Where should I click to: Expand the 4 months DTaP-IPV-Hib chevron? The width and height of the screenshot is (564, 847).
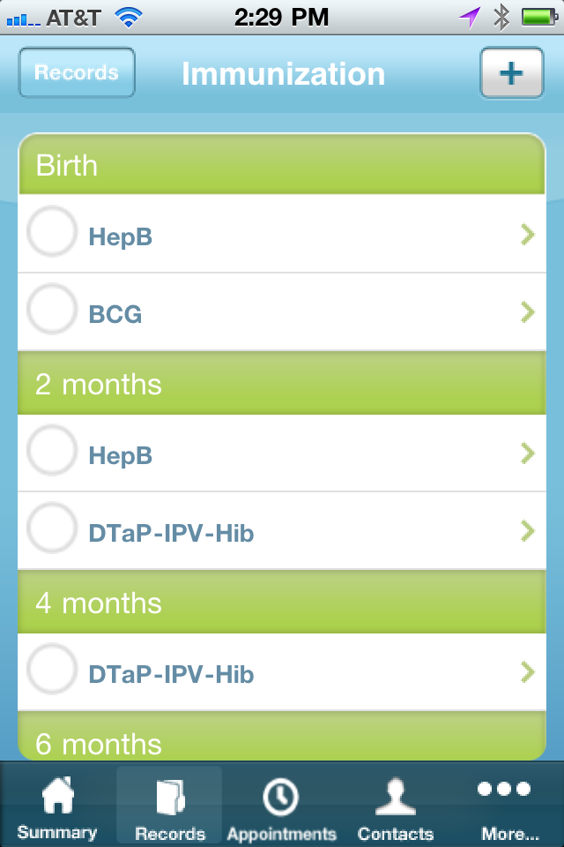click(527, 671)
